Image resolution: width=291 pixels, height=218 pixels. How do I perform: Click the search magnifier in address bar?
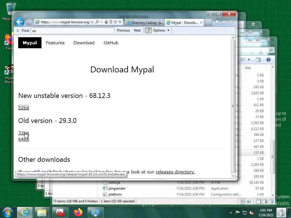[97, 22]
